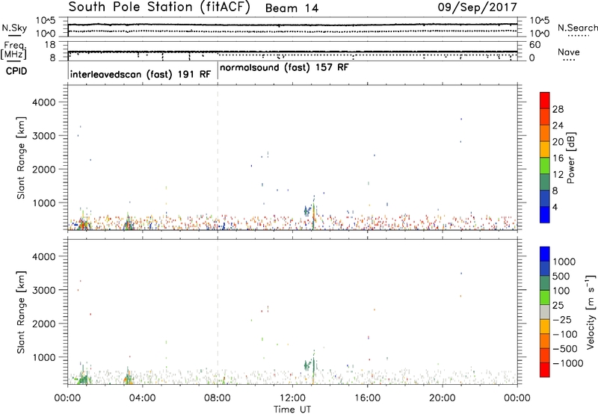Click the "08:00" time tick label
The width and height of the screenshot is (598, 414).
coord(218,398)
